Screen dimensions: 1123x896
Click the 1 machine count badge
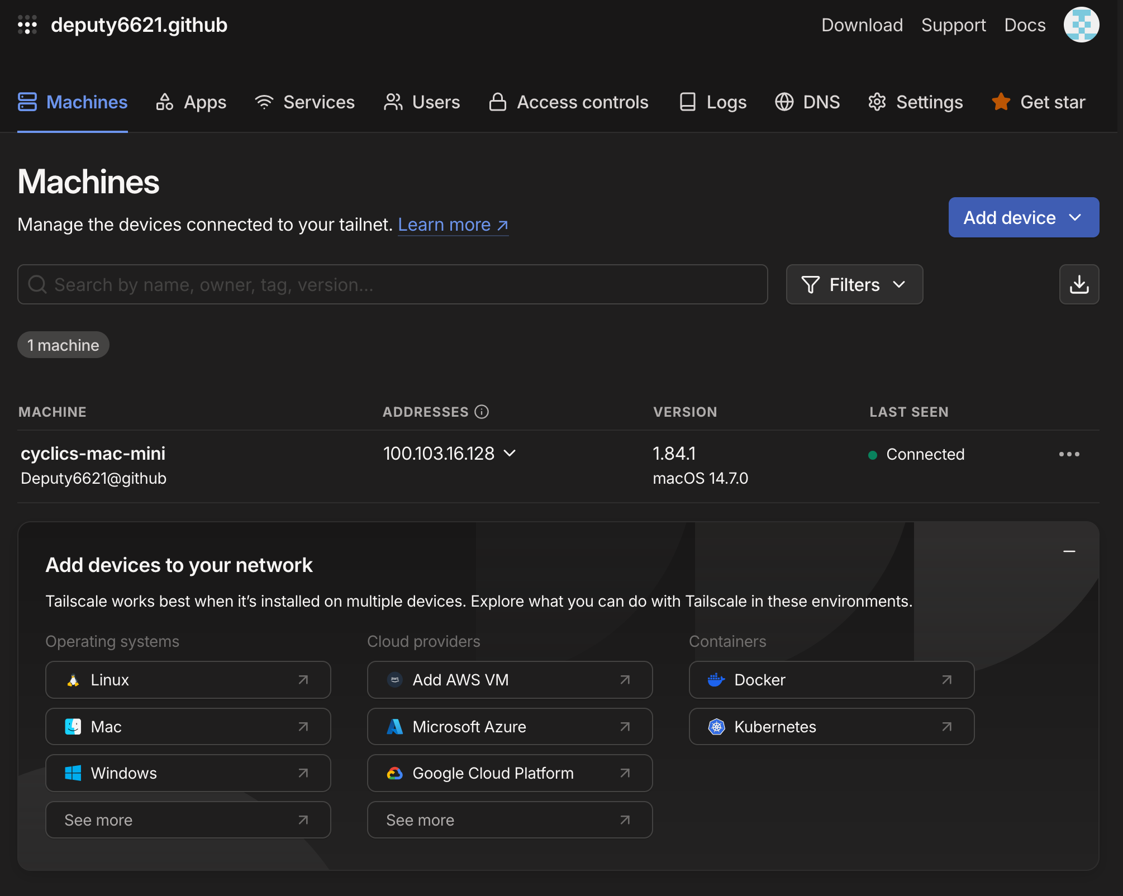tap(63, 345)
